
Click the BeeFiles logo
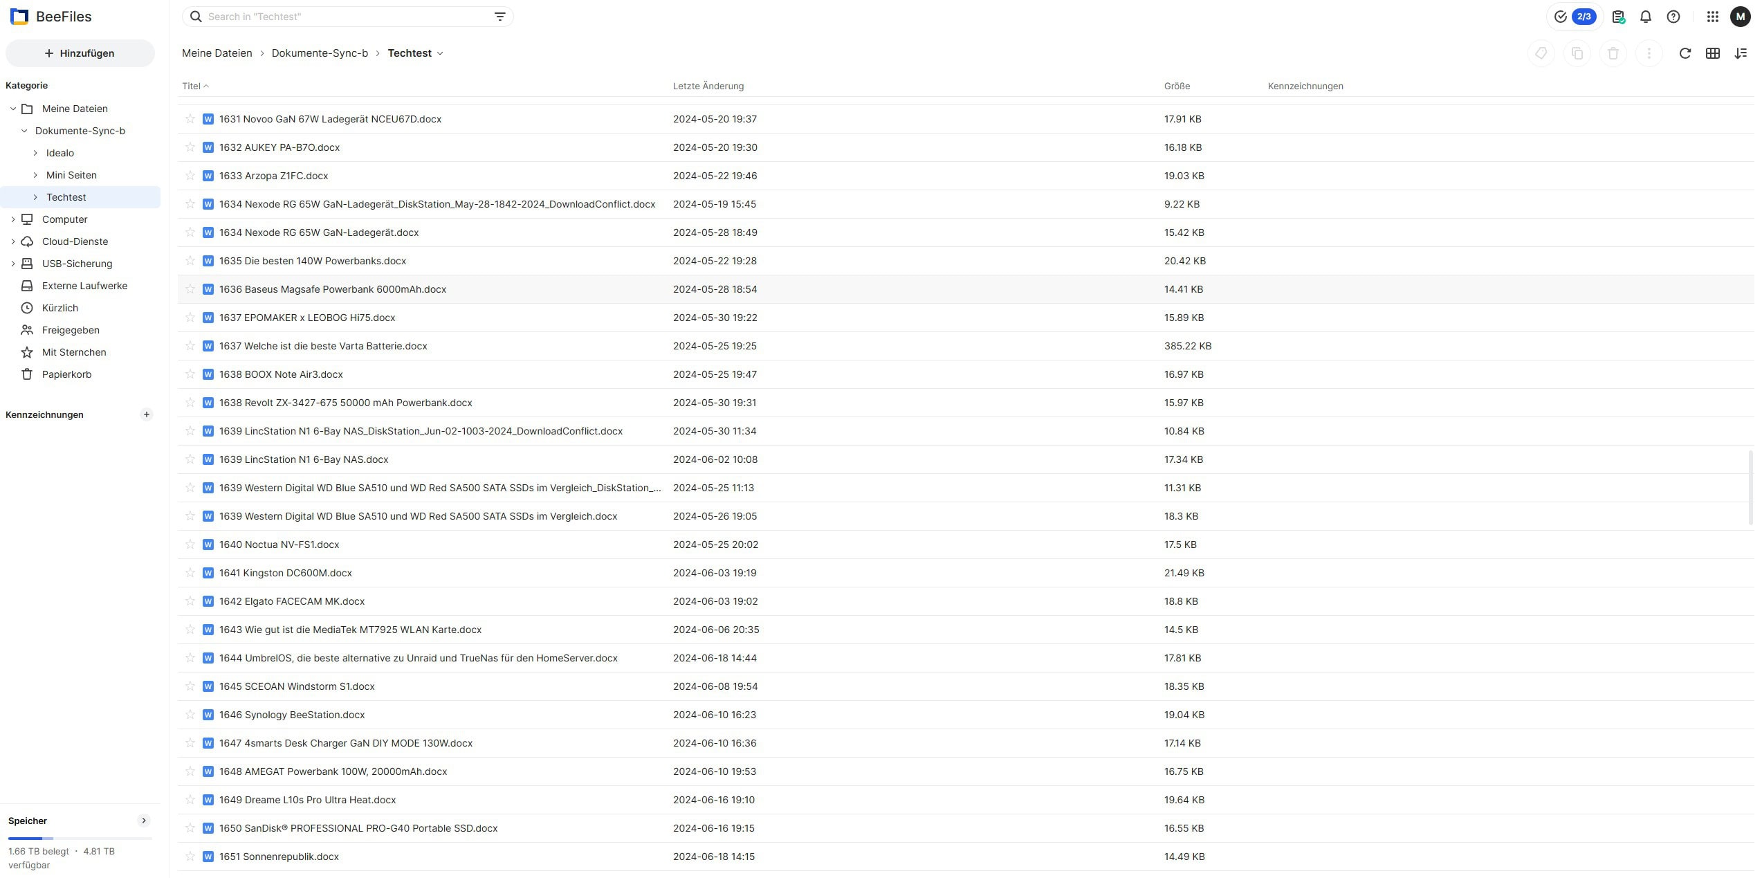coord(51,17)
